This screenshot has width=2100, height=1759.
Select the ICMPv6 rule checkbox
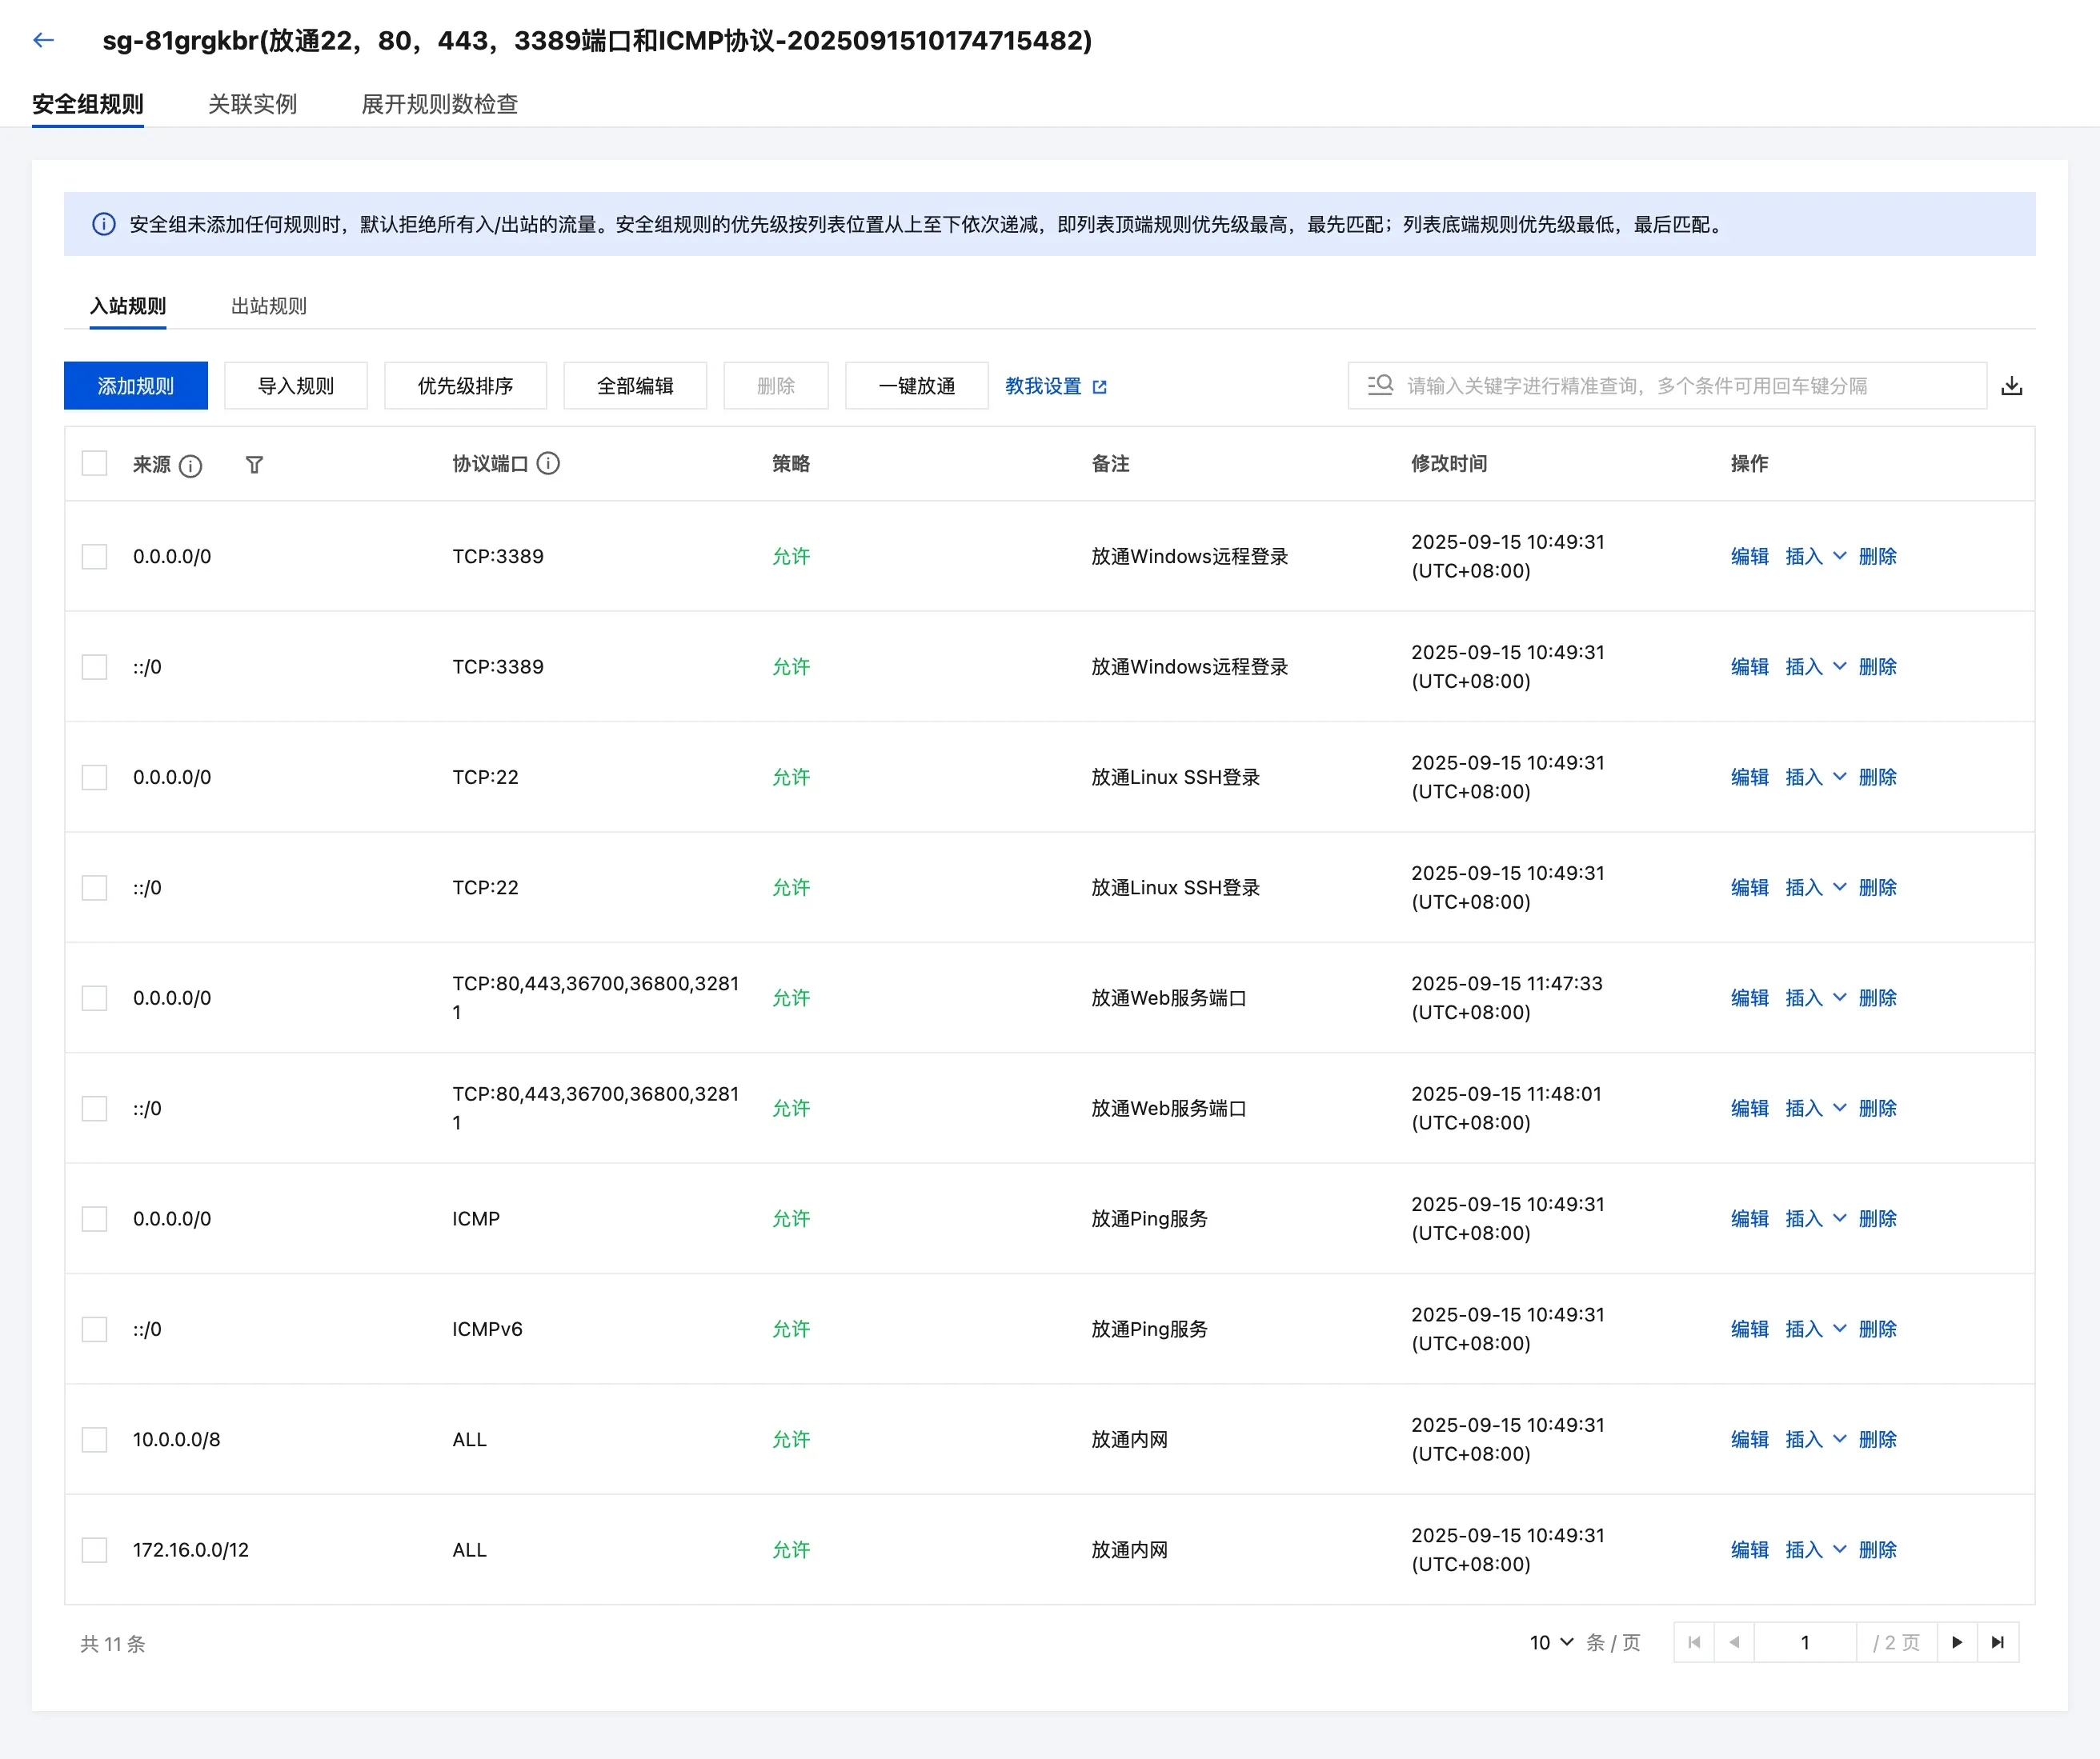94,1329
